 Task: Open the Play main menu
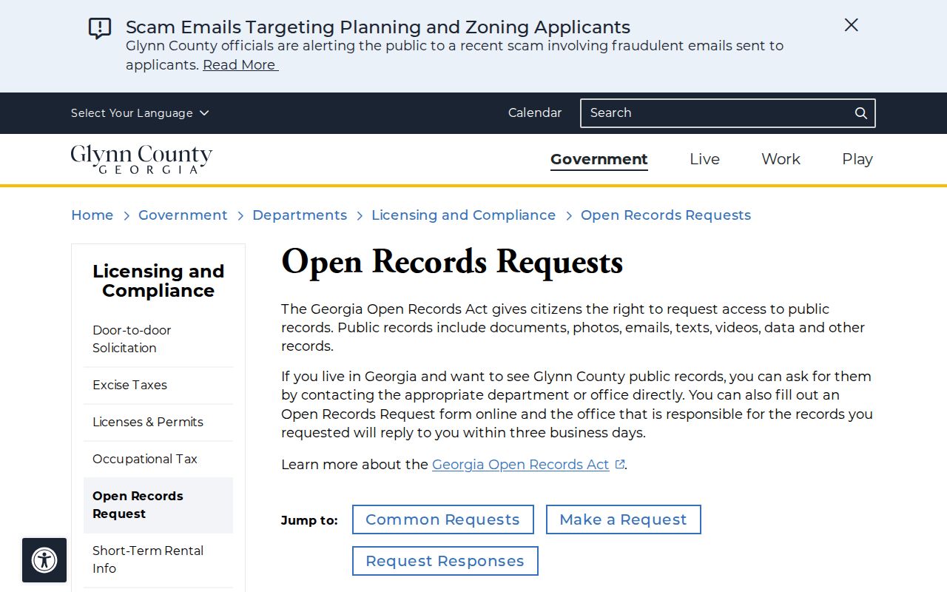(857, 159)
